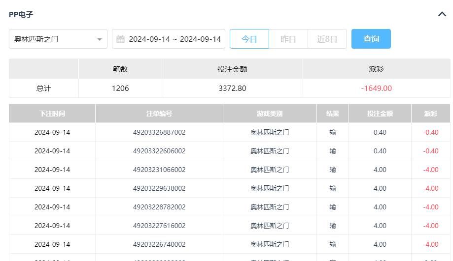The image size is (453, 261).
Task: Click the PP电子 section title
Action: (x=21, y=15)
